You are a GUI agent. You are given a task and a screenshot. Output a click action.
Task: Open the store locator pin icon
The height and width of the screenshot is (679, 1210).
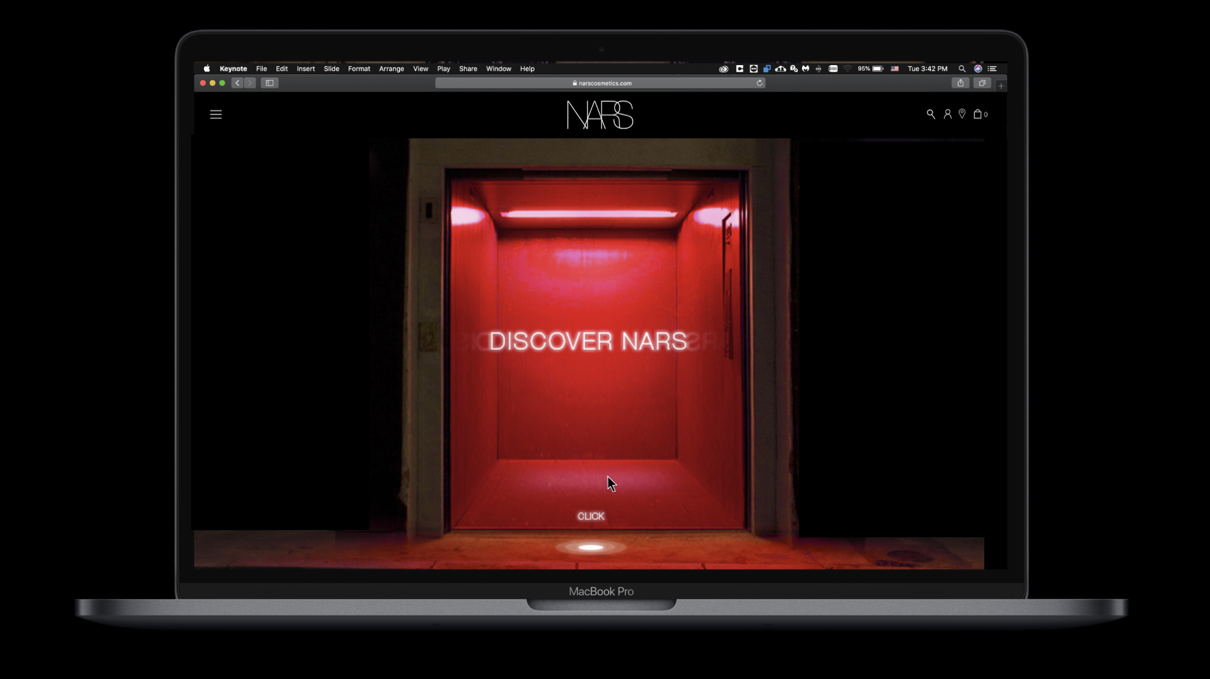tap(962, 114)
